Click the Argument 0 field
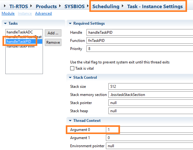193x150 pixels. 113,129
